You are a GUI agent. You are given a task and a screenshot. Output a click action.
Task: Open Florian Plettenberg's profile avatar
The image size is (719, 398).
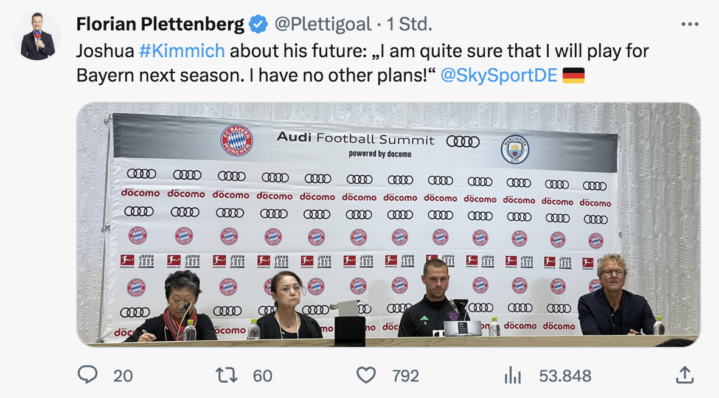38,37
